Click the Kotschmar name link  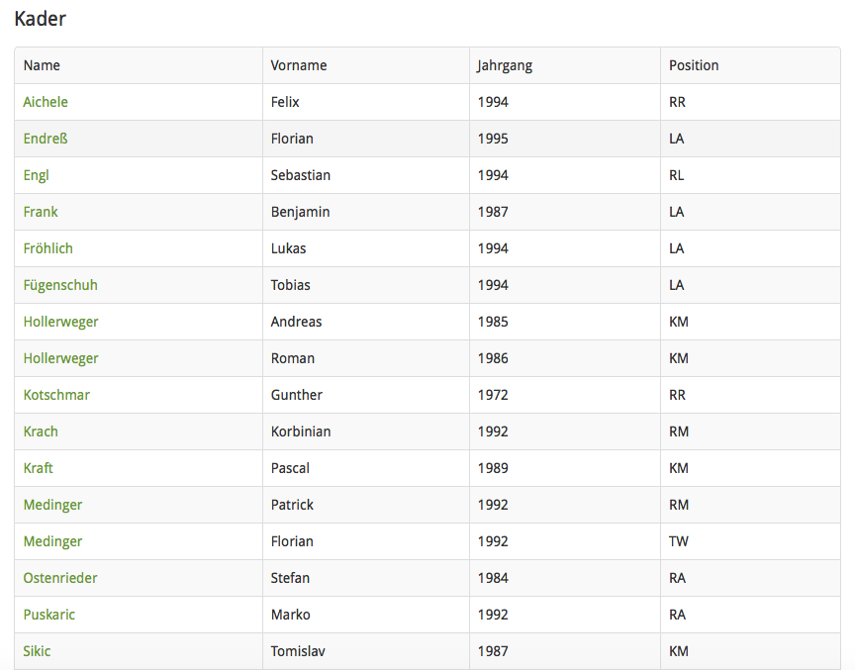point(56,395)
